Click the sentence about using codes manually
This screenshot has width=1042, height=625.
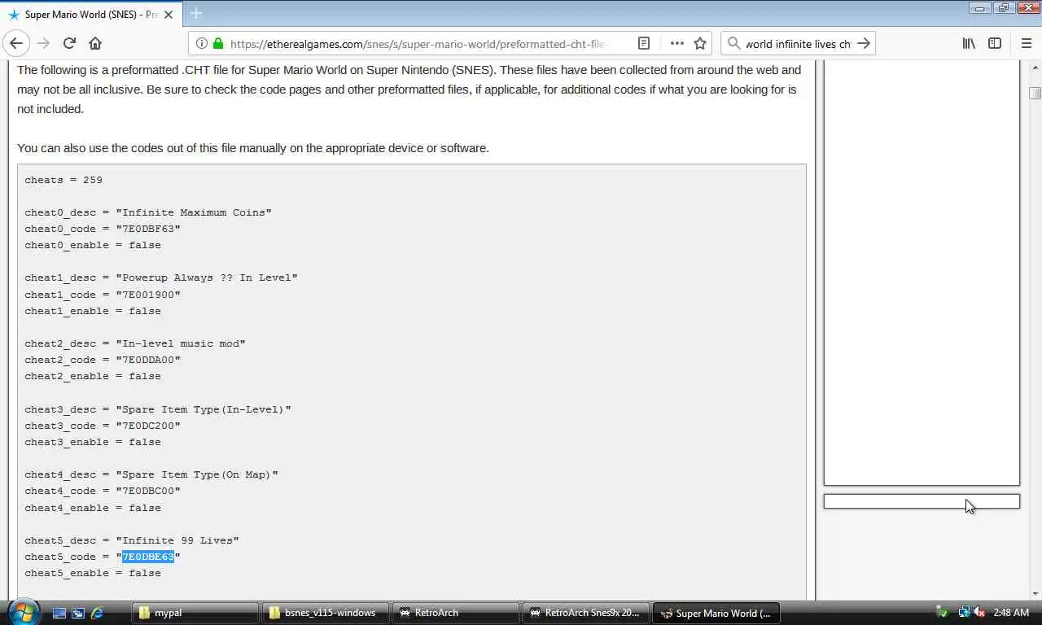click(253, 148)
